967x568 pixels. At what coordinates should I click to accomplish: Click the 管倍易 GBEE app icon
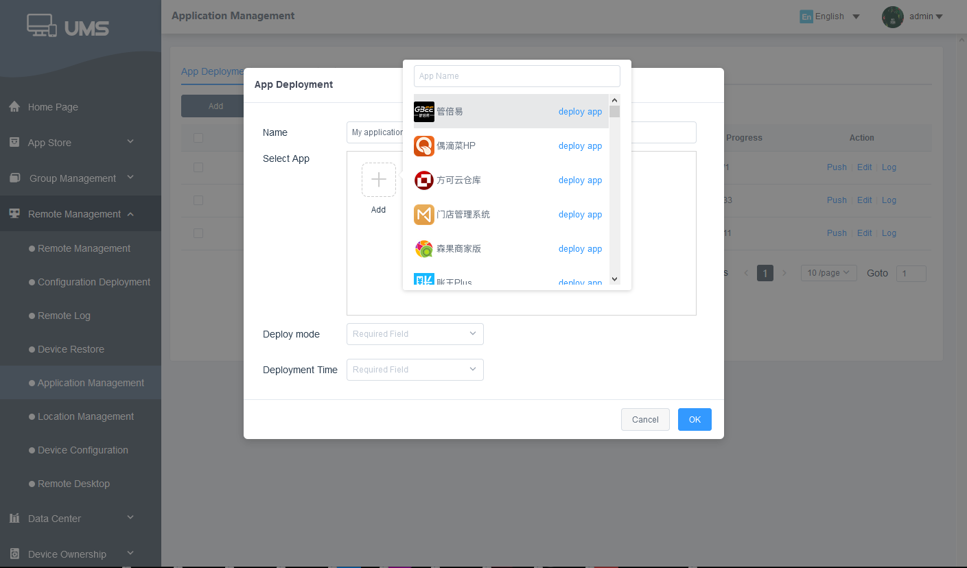[x=424, y=111]
